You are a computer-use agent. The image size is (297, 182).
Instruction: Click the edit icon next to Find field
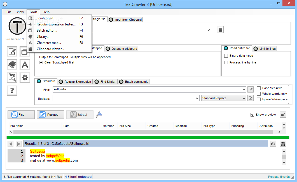[251, 89]
